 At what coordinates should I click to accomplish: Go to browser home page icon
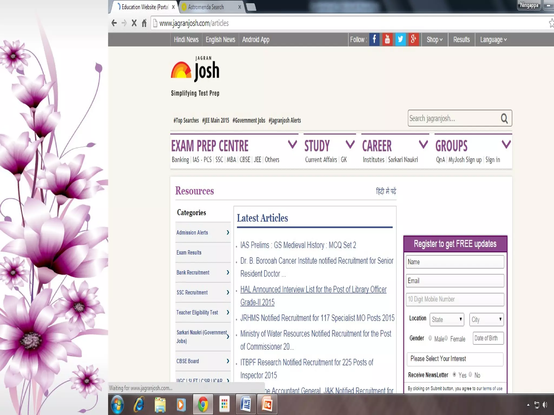point(144,23)
